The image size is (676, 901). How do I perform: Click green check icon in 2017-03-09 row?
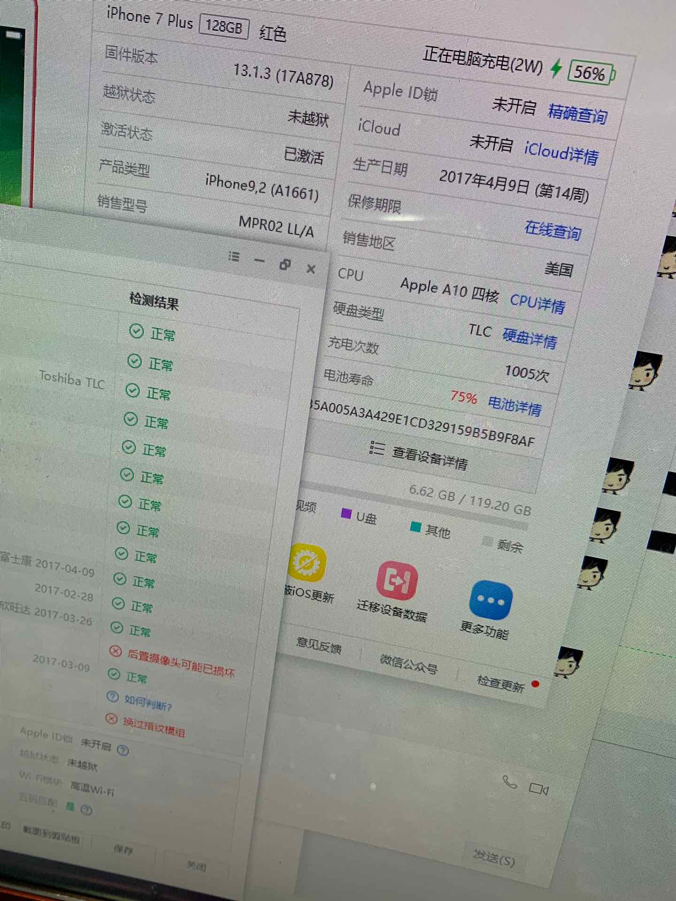[x=114, y=674]
